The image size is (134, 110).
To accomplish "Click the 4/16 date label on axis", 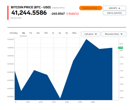I will click(x=41, y=102).
